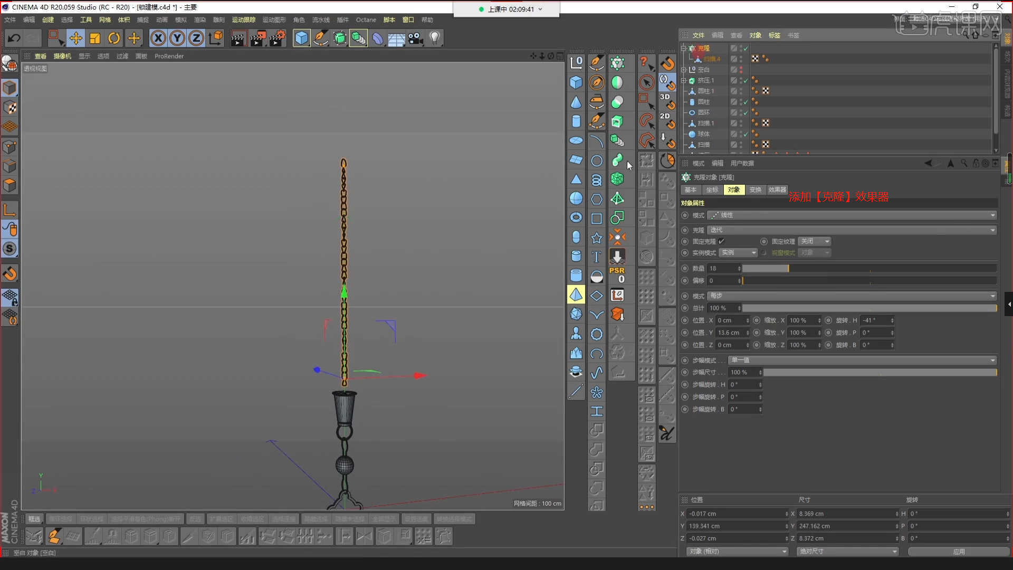Open the 每步 mode dropdown
This screenshot has height=570, width=1013.
click(x=852, y=296)
